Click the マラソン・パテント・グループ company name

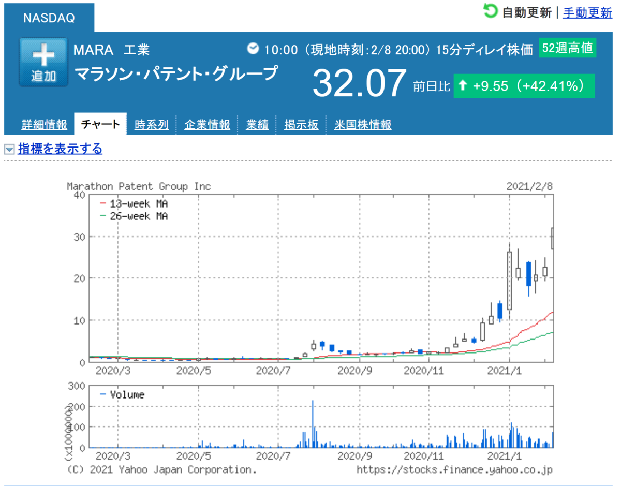[176, 74]
